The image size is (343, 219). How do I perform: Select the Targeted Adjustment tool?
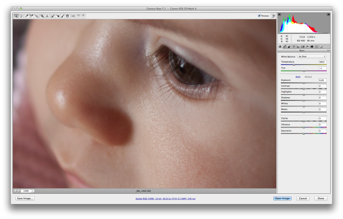(x=36, y=16)
